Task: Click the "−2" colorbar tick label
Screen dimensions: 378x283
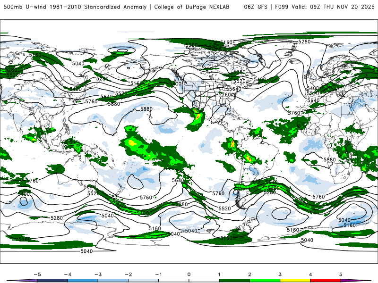Action: coord(128,275)
